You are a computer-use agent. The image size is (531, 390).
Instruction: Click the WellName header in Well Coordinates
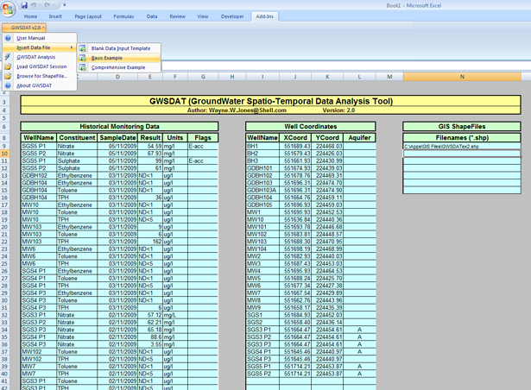262,137
